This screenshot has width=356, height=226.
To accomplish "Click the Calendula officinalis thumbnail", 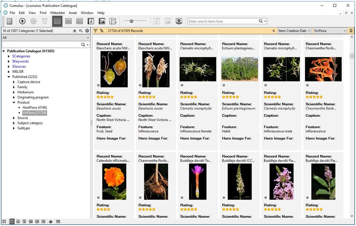I will coord(114,181).
